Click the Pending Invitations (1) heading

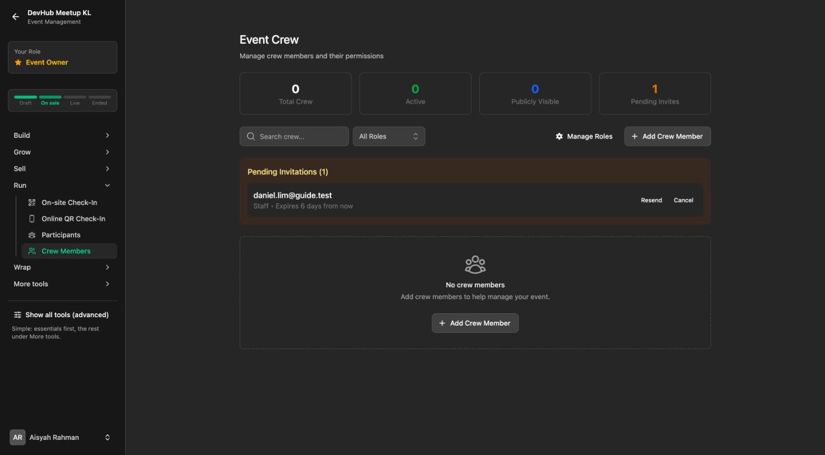(x=288, y=172)
